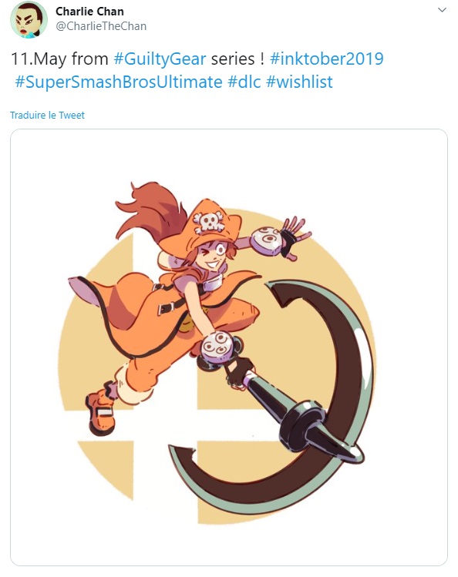Click the "series !" text in tweet
This screenshot has width=458, height=577.
[x=237, y=59]
